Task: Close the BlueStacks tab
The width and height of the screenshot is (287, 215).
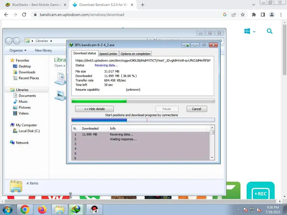Action: coord(65,5)
